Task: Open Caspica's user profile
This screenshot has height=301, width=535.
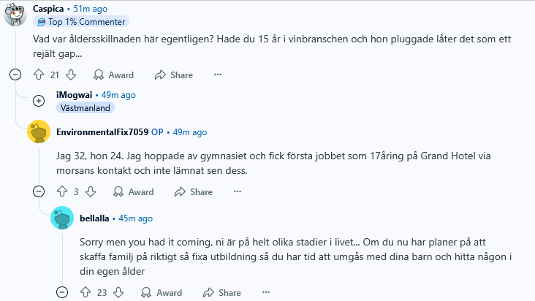Action: (x=48, y=9)
